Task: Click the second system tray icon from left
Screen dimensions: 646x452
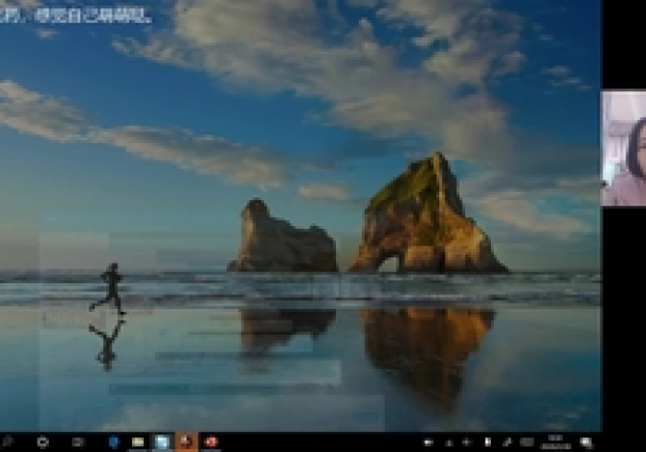Action: [449, 443]
